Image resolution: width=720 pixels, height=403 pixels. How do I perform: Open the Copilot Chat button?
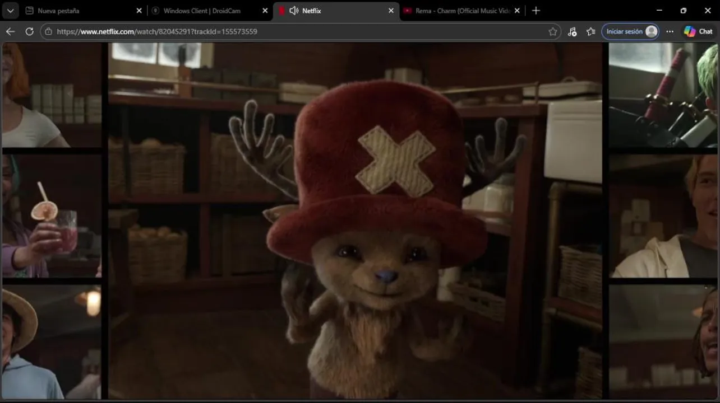tap(698, 31)
